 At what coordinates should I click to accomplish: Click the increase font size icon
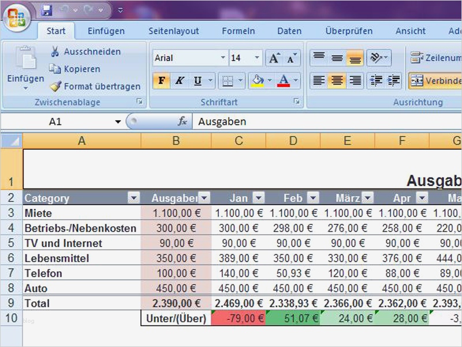pos(274,57)
